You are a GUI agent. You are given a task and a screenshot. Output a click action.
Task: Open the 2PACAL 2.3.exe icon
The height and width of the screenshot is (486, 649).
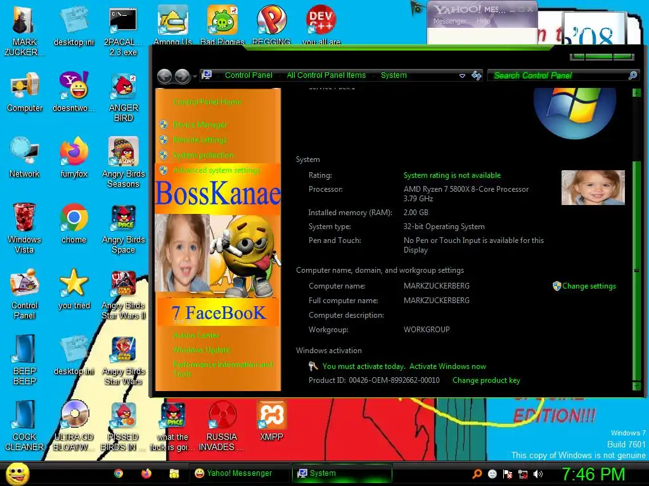[x=124, y=32]
